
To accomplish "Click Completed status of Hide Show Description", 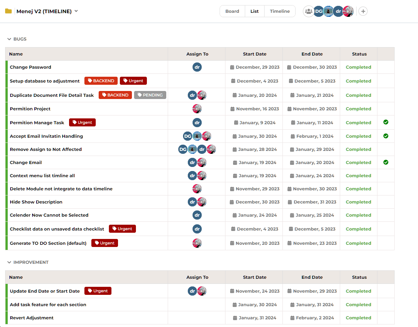I will point(358,202).
